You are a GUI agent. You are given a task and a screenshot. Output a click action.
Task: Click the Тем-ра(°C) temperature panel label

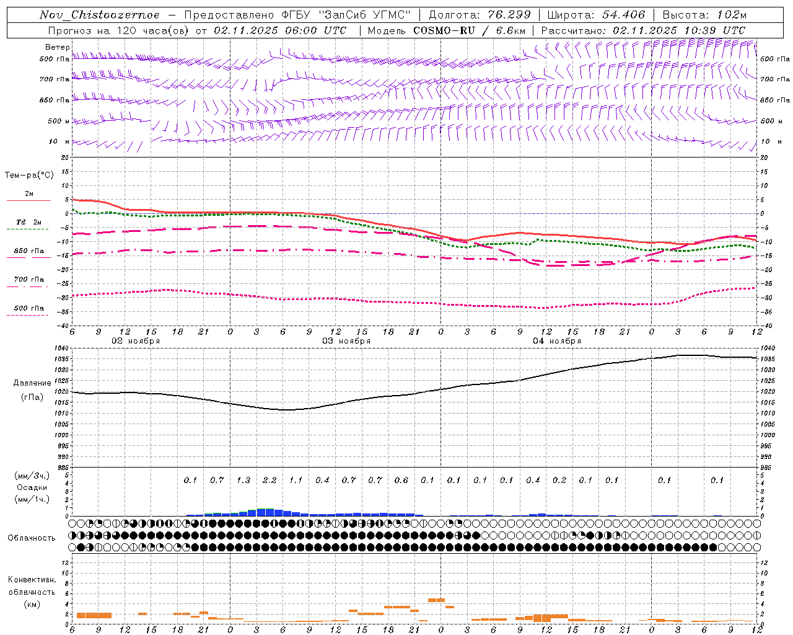click(x=29, y=175)
